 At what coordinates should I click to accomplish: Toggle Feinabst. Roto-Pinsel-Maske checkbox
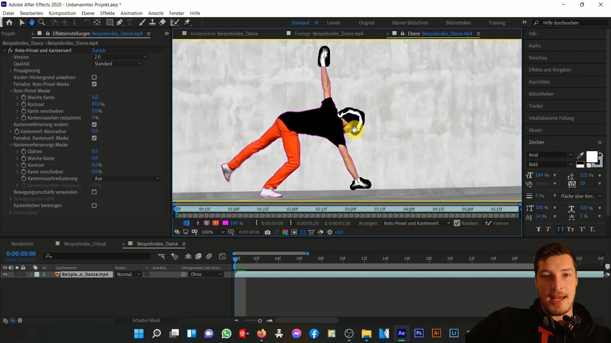coord(95,84)
